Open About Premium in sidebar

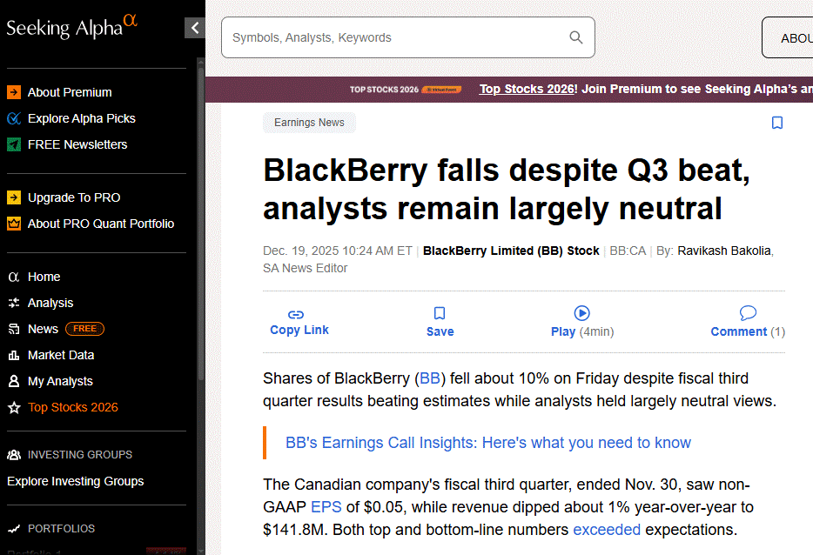70,92
